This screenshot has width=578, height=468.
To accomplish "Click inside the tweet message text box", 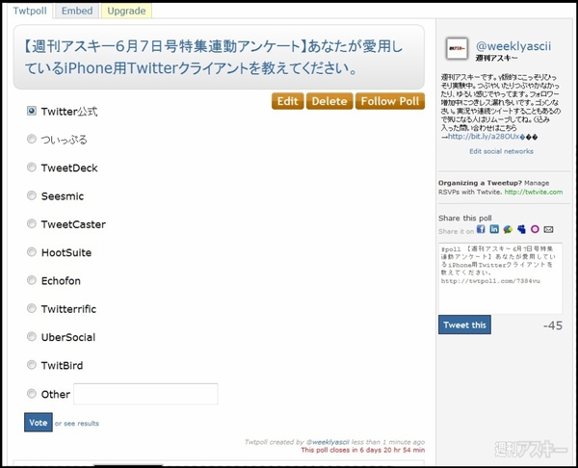I will pos(500,278).
